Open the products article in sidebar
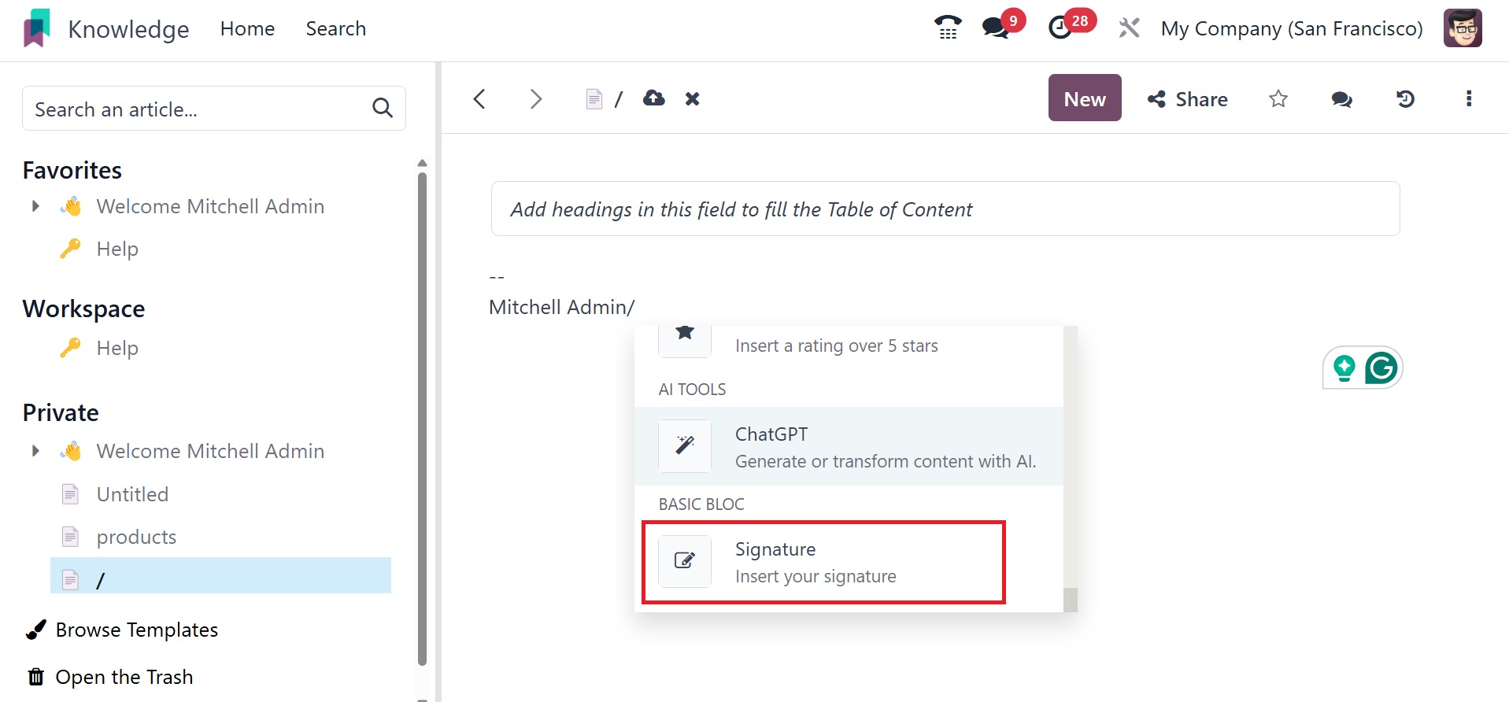Viewport: 1509px width, 702px height. (136, 537)
